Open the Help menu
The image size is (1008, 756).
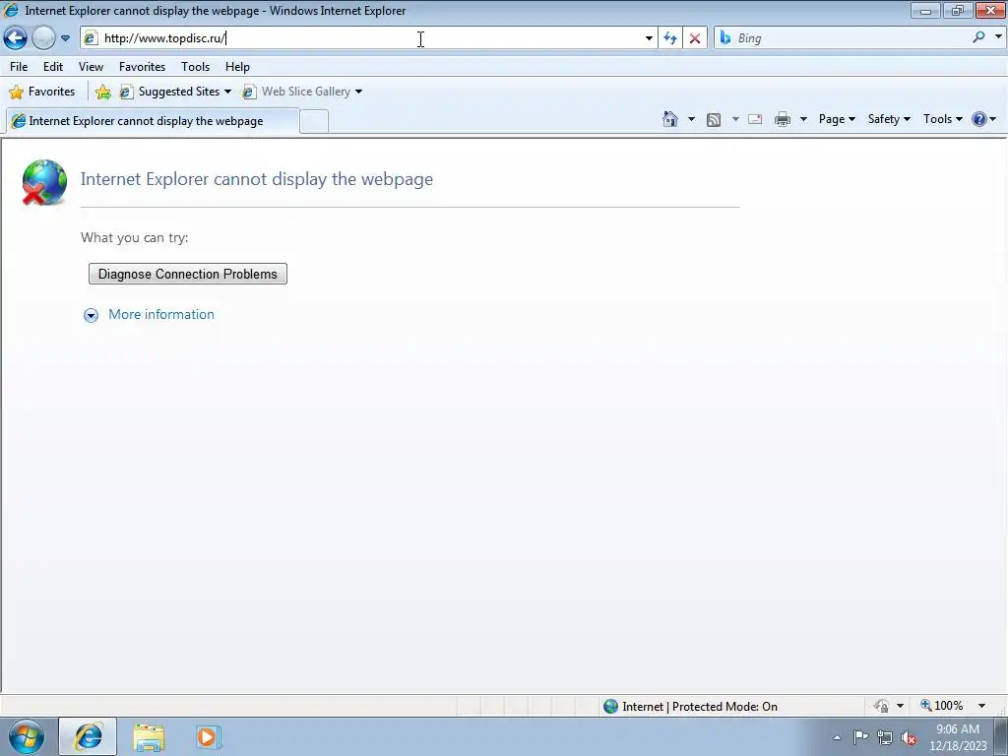(237, 67)
